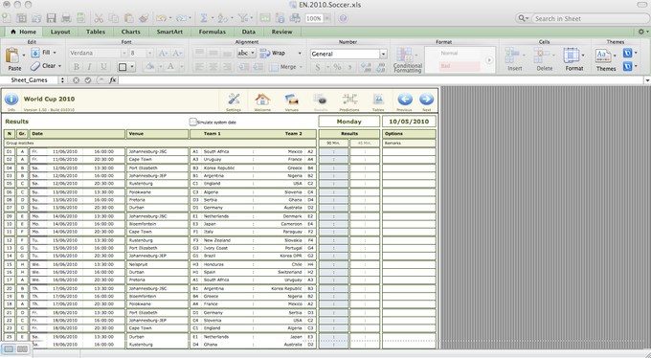
Task: Click the New workbook icon
Action: (7, 18)
